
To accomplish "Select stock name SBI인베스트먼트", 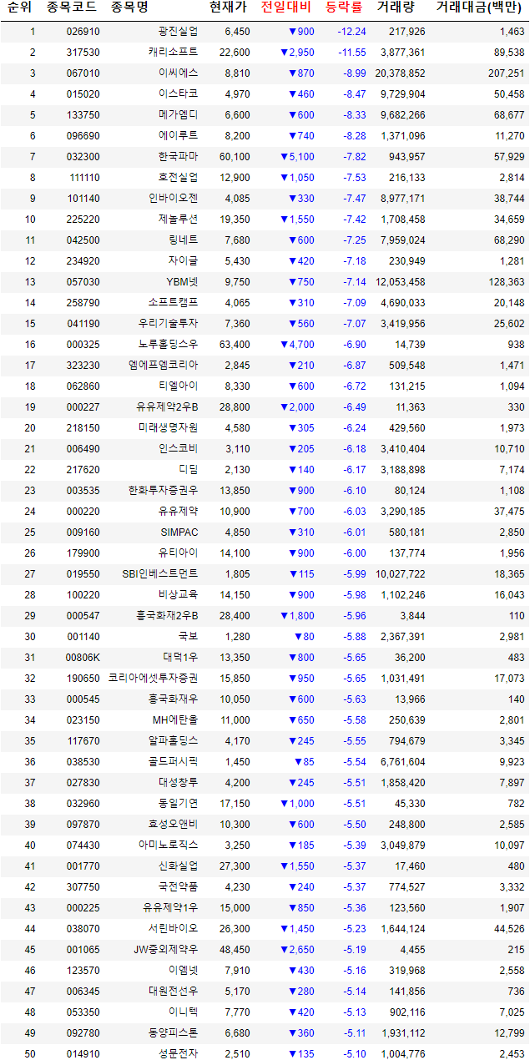I will [160, 574].
